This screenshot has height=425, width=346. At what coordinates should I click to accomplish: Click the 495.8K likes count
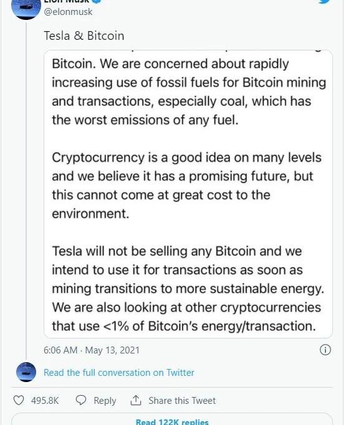coord(45,400)
